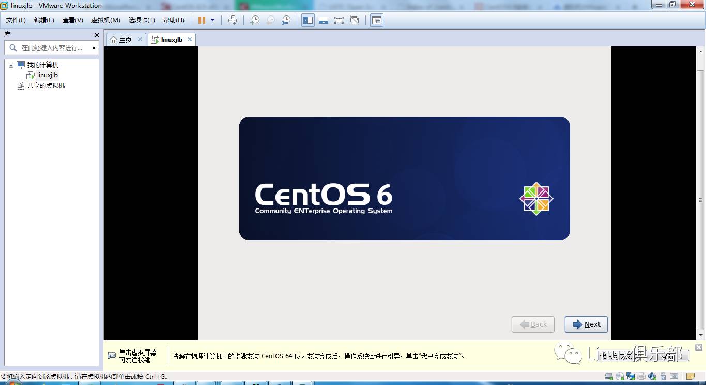Take a snapshot of this virtual machine
706x385 pixels.
(x=255, y=20)
